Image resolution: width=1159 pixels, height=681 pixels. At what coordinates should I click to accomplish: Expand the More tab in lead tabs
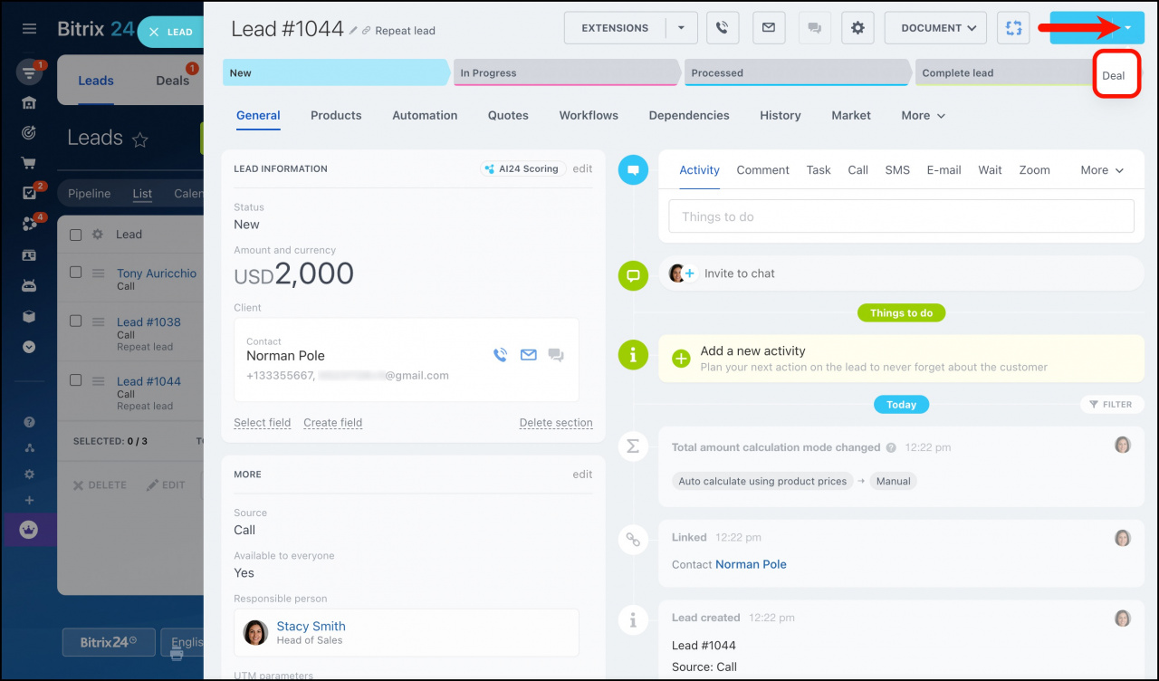(924, 116)
